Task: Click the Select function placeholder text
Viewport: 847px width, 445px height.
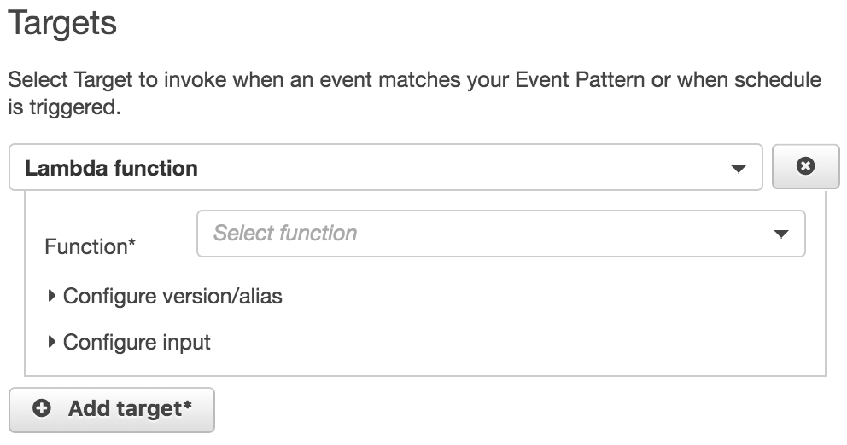Action: 285,234
